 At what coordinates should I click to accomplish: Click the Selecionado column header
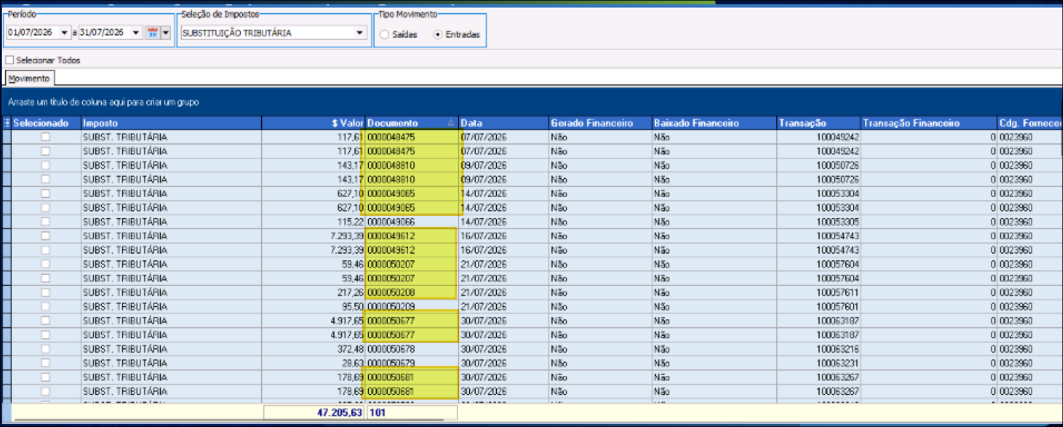point(46,123)
